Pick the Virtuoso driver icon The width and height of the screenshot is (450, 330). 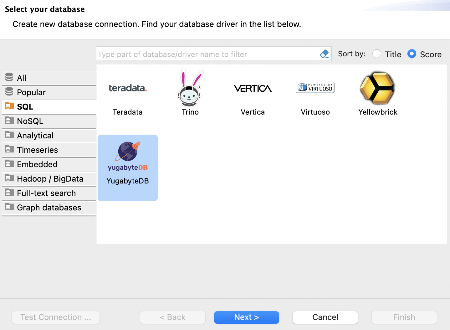pyautogui.click(x=315, y=88)
